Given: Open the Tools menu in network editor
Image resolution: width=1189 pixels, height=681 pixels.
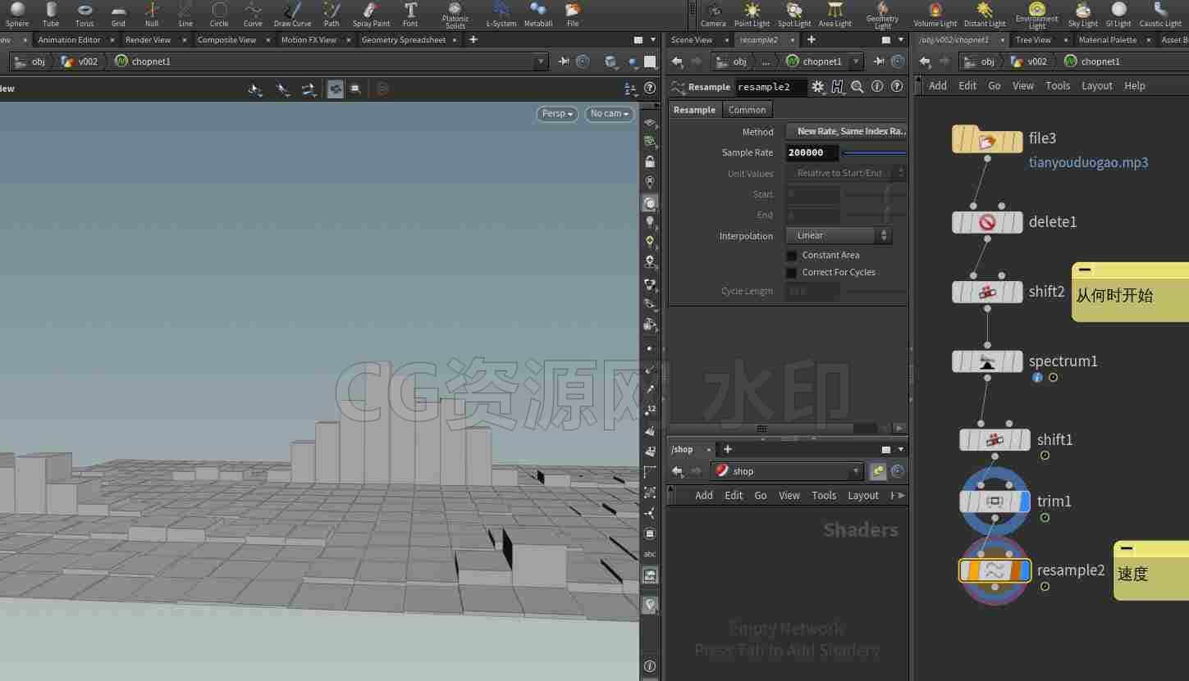Looking at the screenshot, I should pyautogui.click(x=1058, y=85).
